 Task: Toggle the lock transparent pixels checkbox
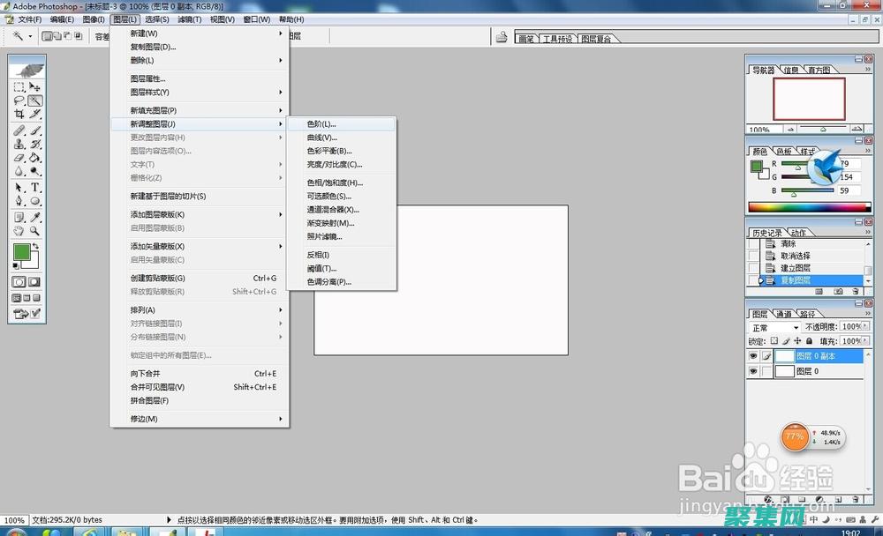coord(774,341)
